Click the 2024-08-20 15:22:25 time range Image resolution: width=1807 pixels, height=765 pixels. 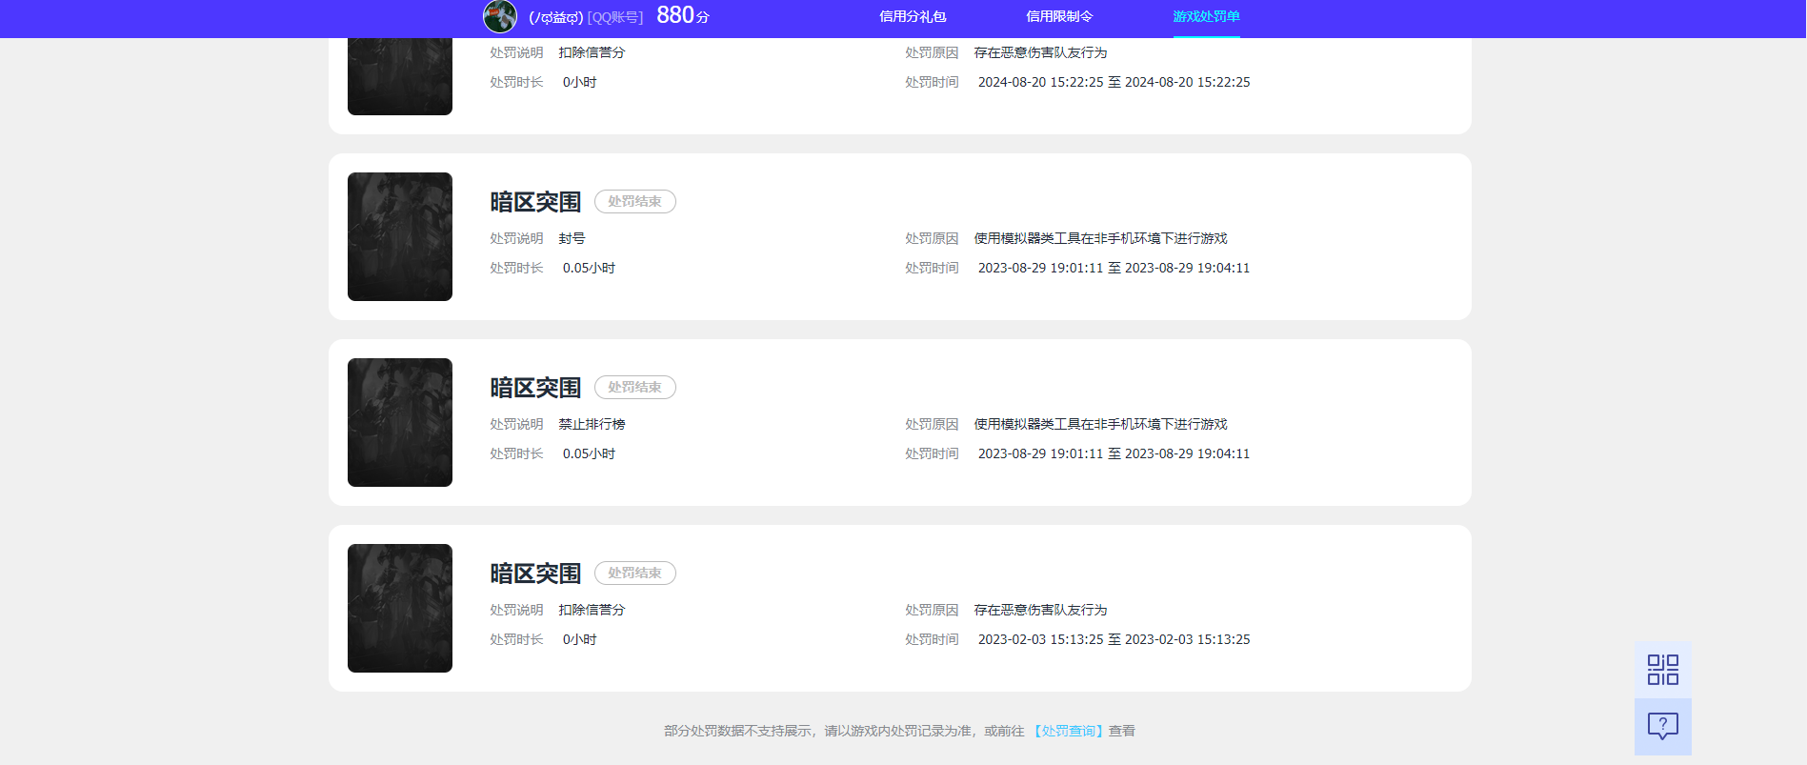point(1114,82)
